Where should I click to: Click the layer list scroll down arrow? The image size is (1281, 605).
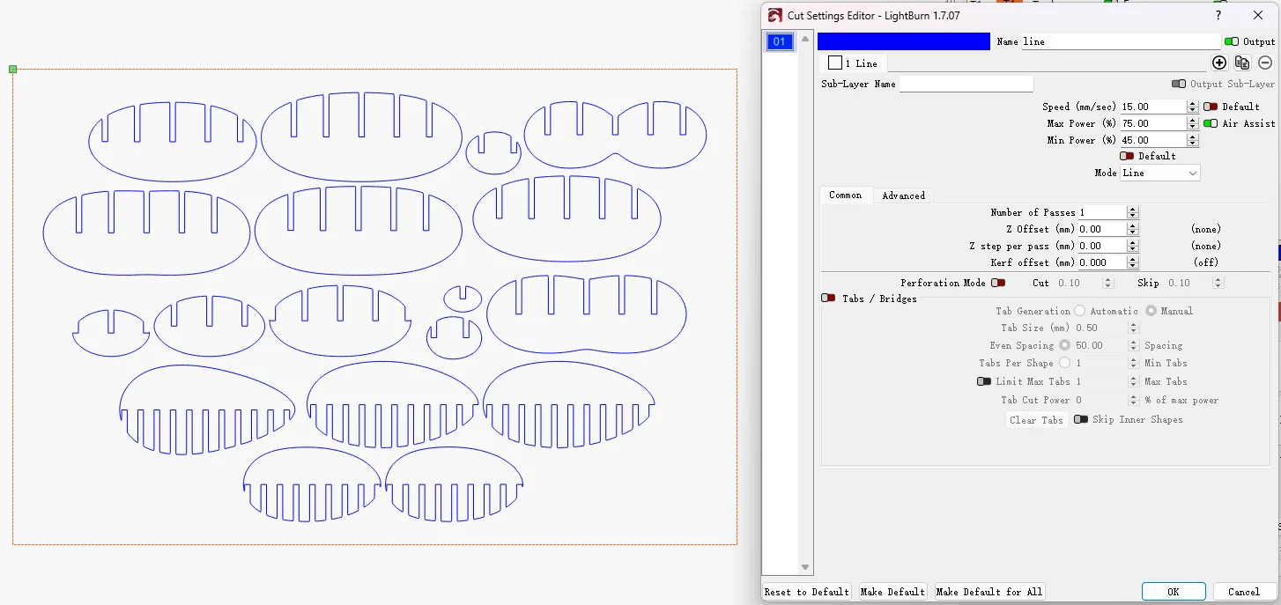pos(804,567)
